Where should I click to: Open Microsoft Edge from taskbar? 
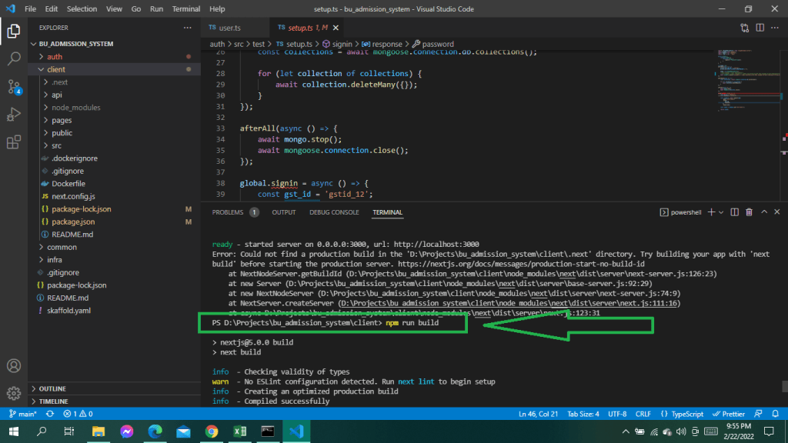click(155, 431)
